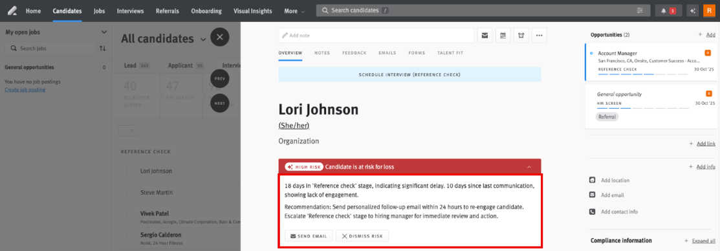This screenshot has height=251, width=720.
Task: Click the HIGH RISK badge
Action: (304, 167)
